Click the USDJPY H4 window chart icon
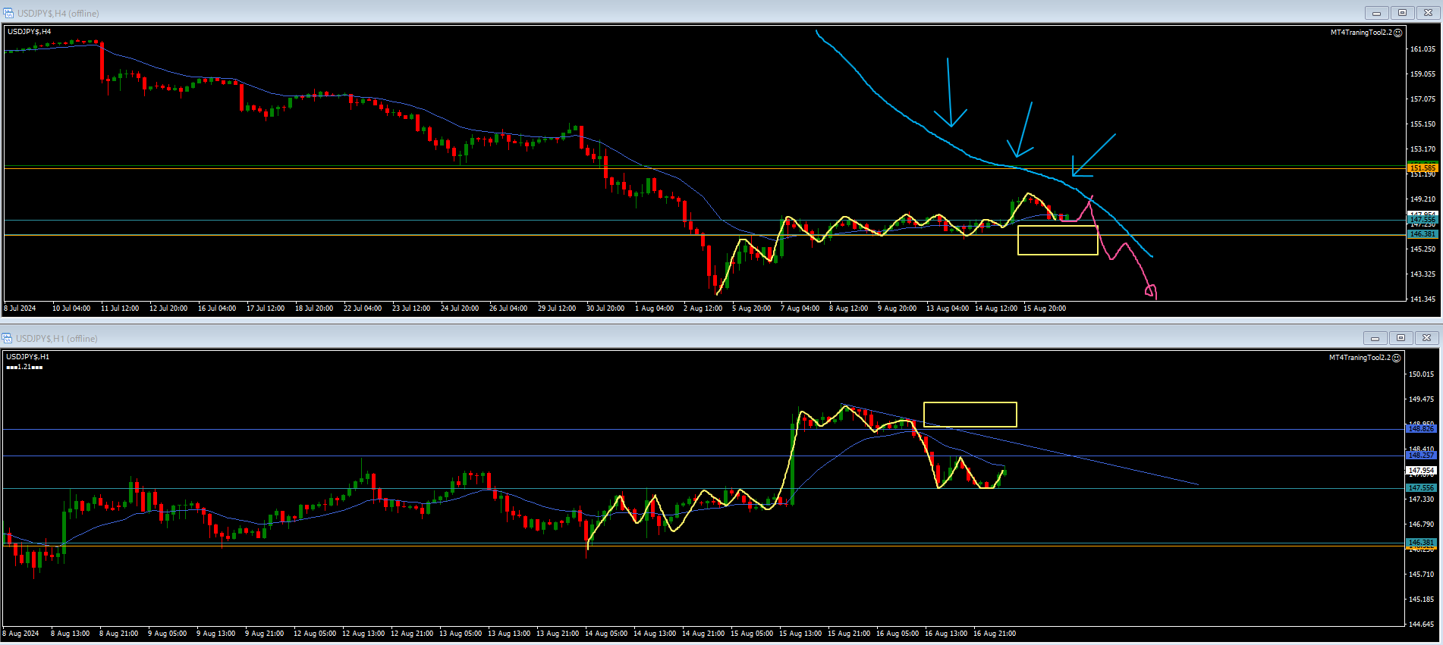 (x=8, y=13)
